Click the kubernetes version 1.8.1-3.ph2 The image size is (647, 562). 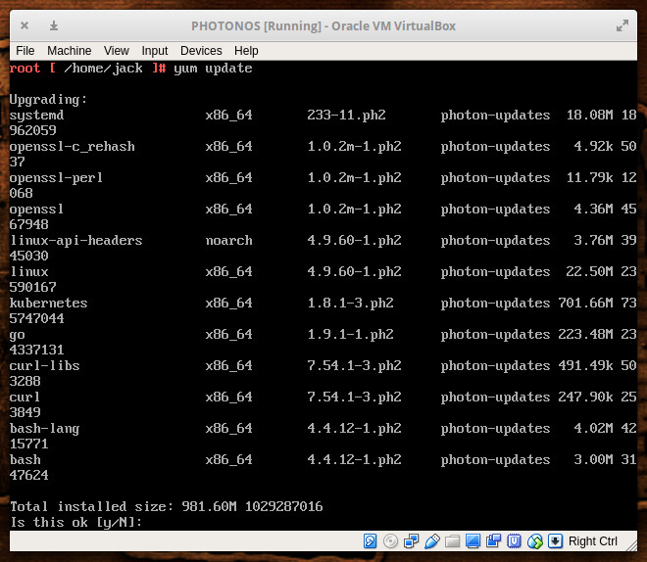[x=350, y=304]
